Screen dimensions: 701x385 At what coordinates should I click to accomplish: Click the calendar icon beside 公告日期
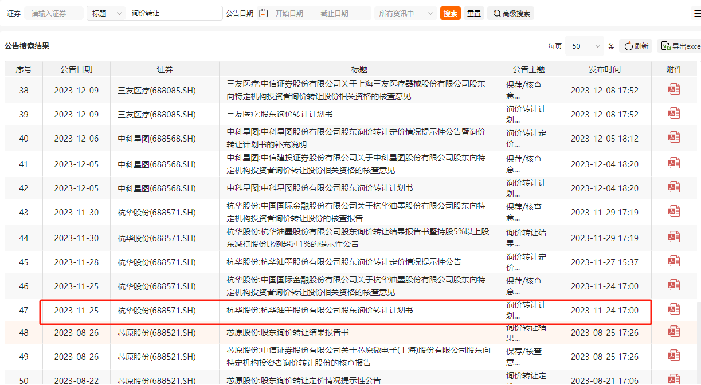pyautogui.click(x=264, y=13)
